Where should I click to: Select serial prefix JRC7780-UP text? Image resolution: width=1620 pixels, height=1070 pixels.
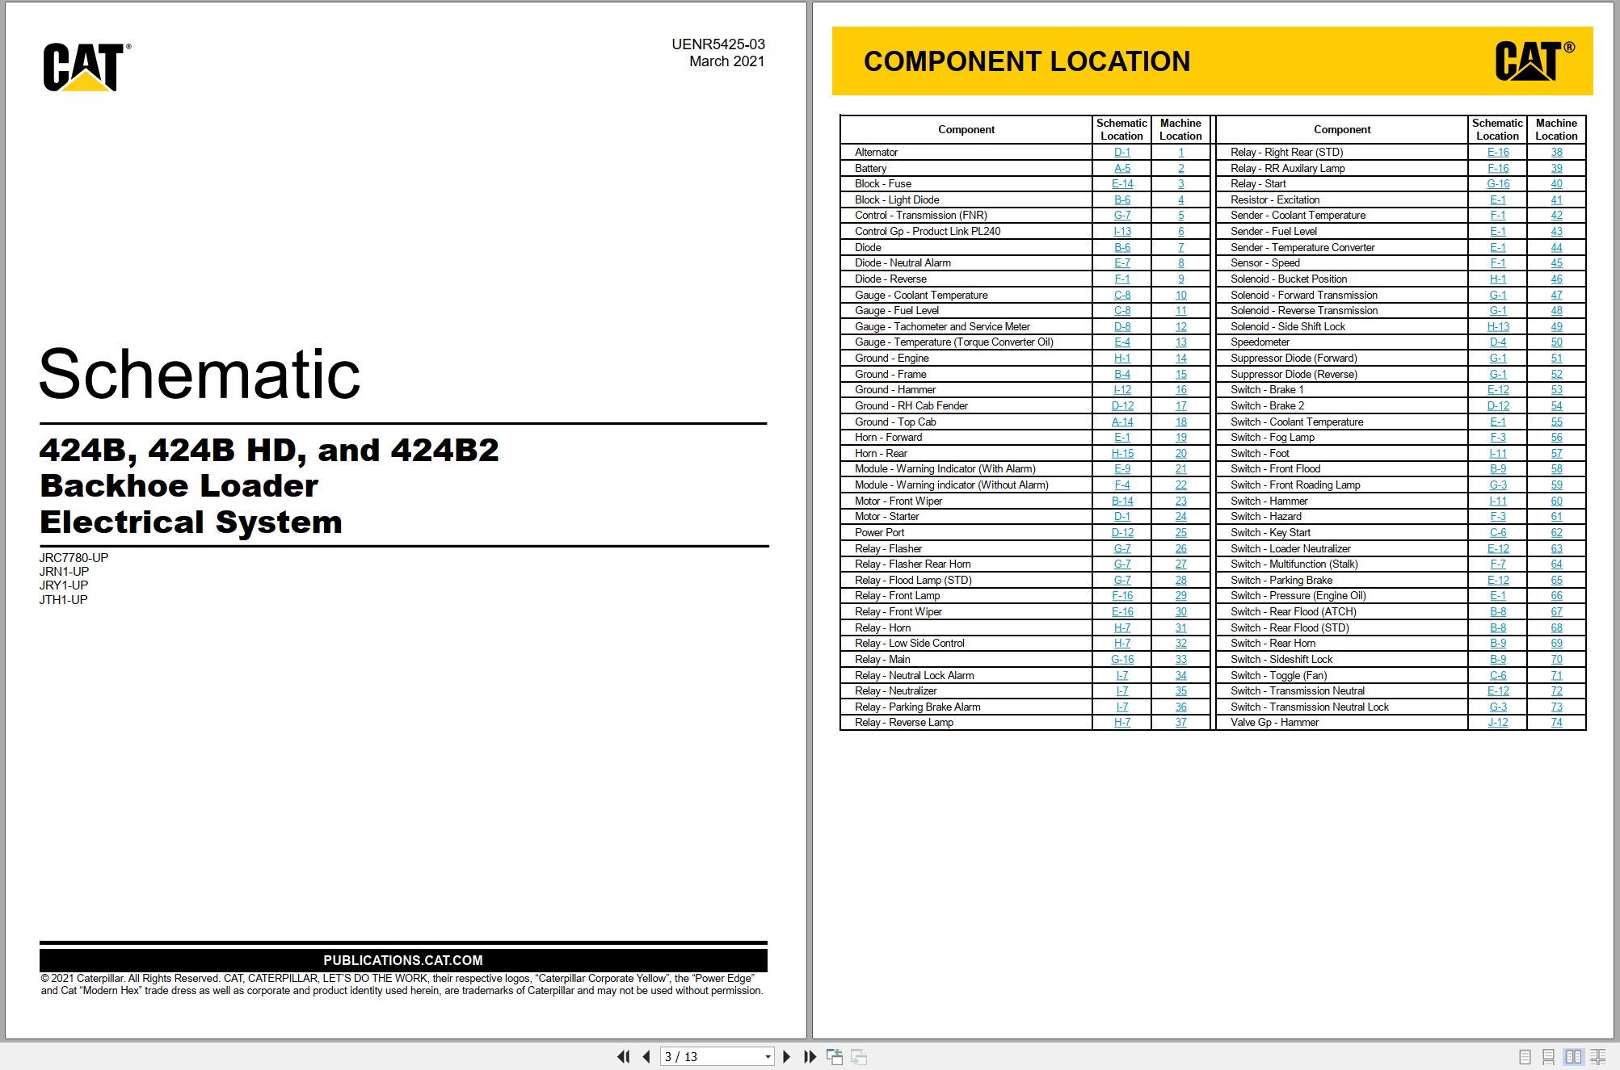(x=74, y=557)
